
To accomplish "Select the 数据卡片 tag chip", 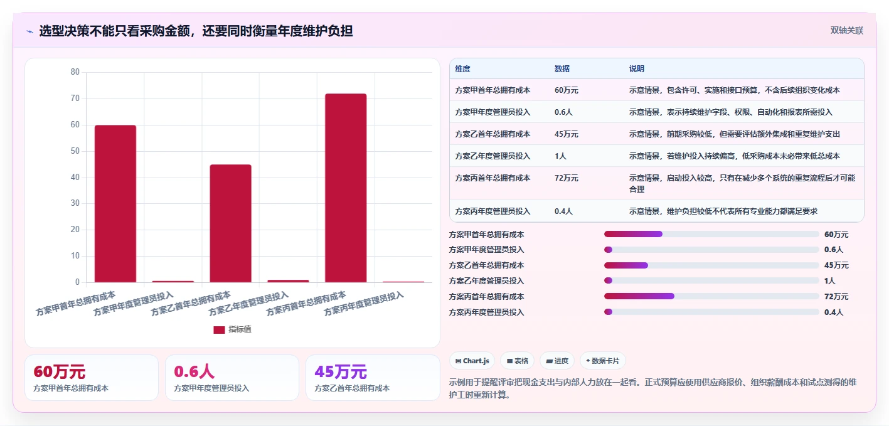I will (x=602, y=361).
